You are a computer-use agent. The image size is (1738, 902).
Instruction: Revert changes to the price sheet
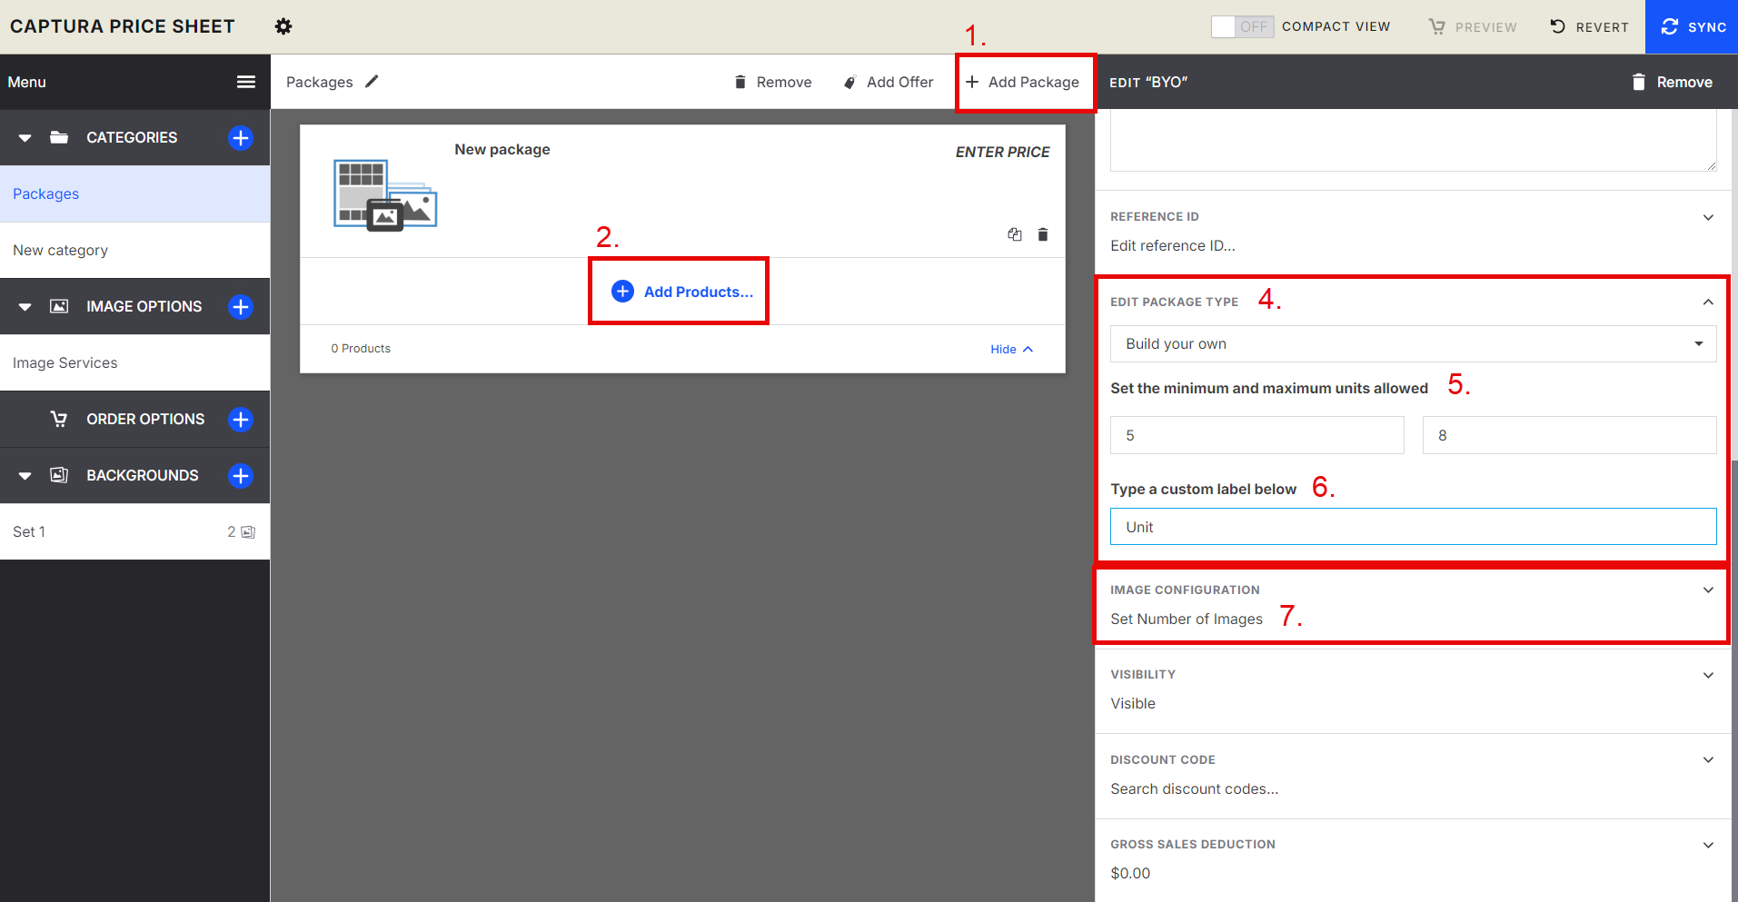click(x=1589, y=27)
